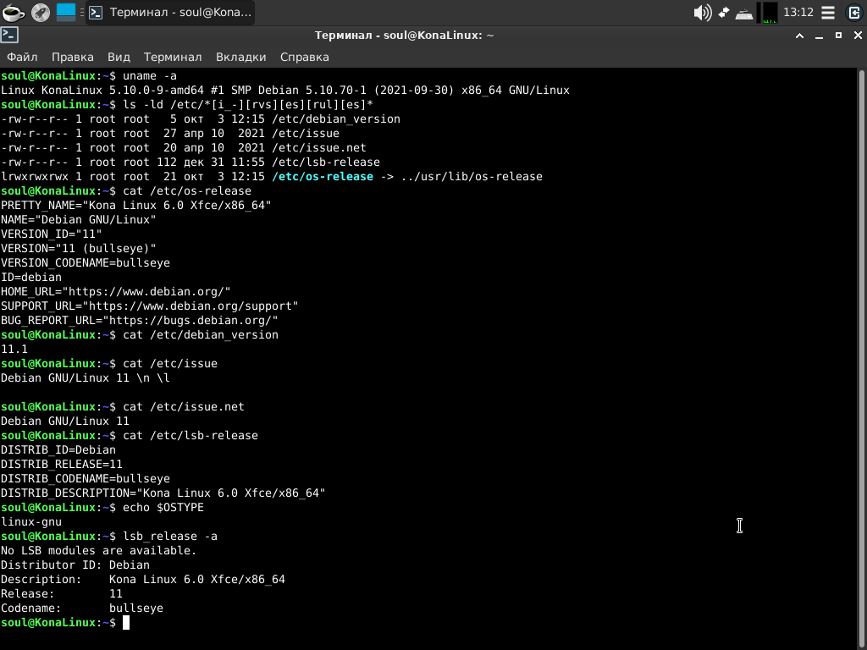Viewport: 867px width, 650px height.
Task: Select the Терминал taskbar window button
Action: click(170, 12)
